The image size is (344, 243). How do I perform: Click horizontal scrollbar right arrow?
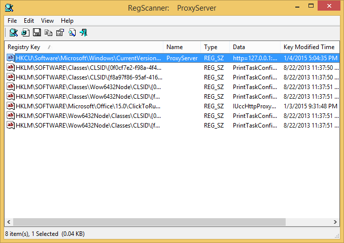click(x=335, y=222)
